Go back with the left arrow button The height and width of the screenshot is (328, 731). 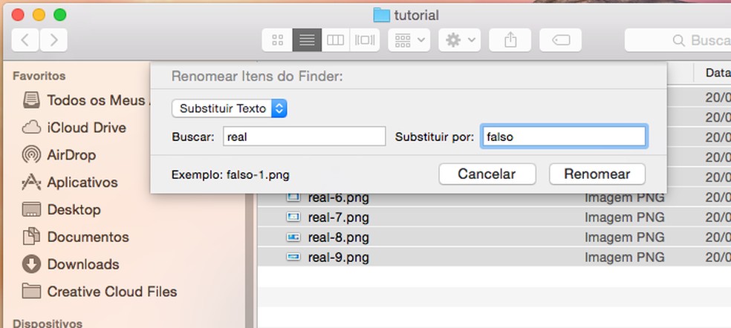26,40
